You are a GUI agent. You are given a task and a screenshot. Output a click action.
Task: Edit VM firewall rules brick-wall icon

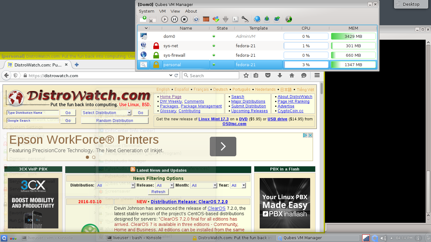pos(206,19)
